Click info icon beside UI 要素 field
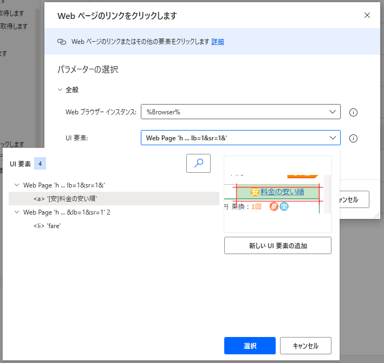The image size is (384, 363). [x=353, y=139]
